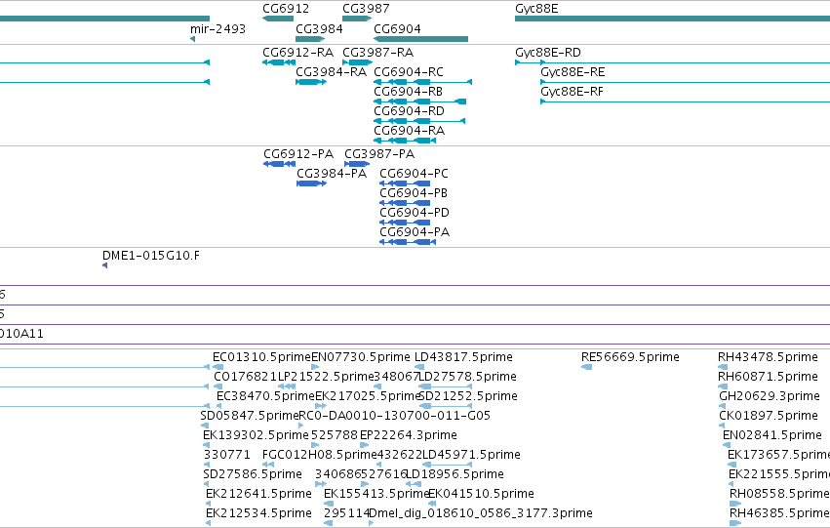Image resolution: width=830 pixels, height=528 pixels.
Task: Click EST SD27586.5prime
Action: point(253,475)
